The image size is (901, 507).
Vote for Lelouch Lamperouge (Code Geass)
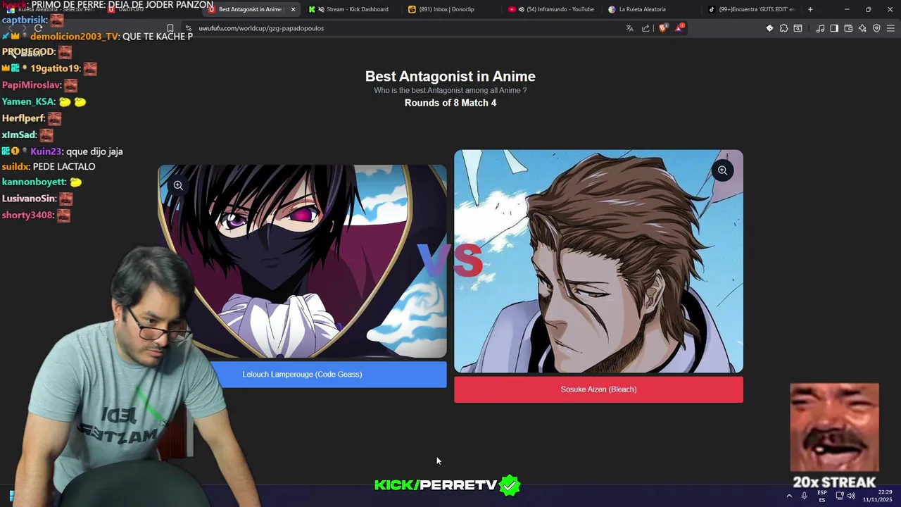(303, 375)
